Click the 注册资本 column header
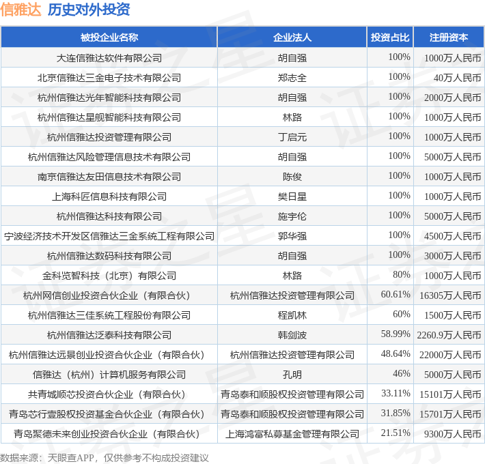This screenshot has width=485, height=464. (x=449, y=38)
